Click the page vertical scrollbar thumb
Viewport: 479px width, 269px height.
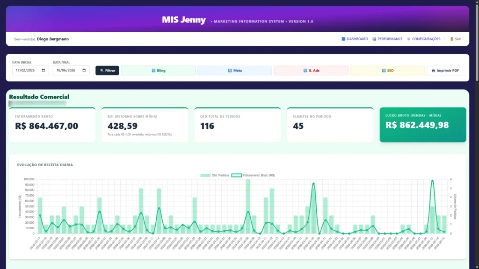(477, 42)
